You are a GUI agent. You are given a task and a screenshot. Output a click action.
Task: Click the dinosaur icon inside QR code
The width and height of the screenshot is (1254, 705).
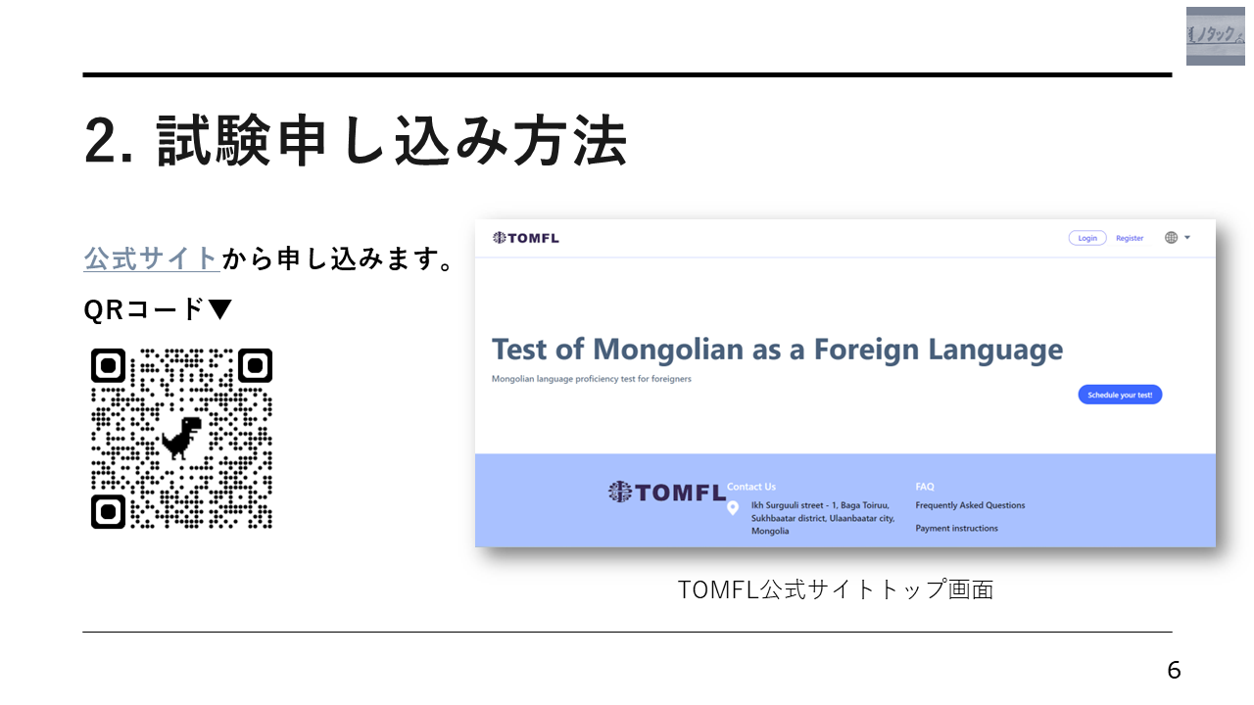pos(181,438)
